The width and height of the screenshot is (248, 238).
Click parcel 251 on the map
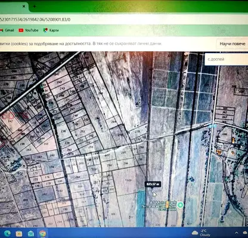[x=82, y=131]
